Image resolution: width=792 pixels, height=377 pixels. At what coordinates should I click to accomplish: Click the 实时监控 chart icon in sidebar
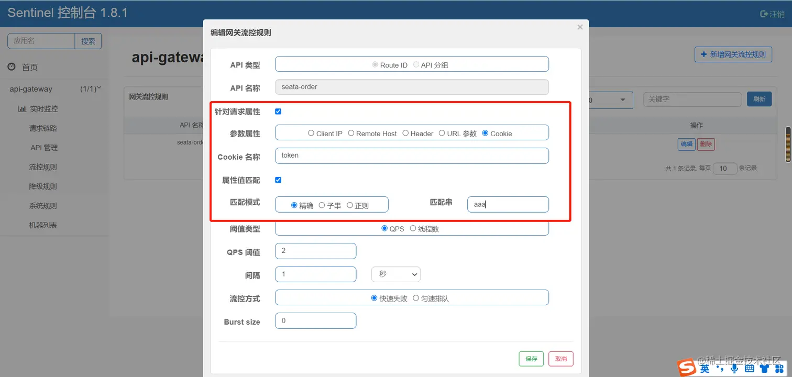(22, 109)
